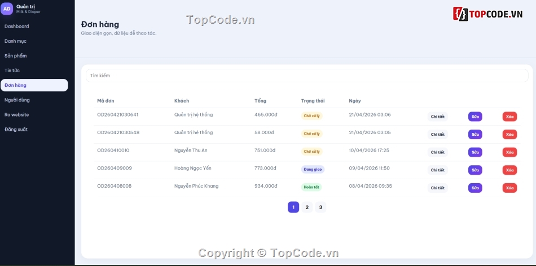Viewport: 536px width, 266px height.
Task: Click Chờ xử lý badge of order OD260421030641
Action: 312,116
